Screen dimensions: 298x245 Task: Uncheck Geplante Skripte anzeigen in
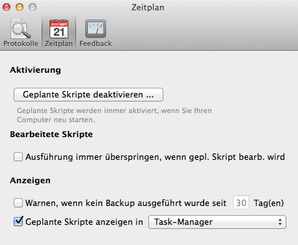click(18, 221)
